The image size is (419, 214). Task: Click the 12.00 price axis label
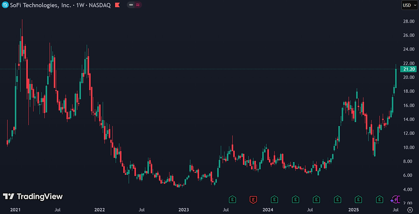[x=409, y=134]
